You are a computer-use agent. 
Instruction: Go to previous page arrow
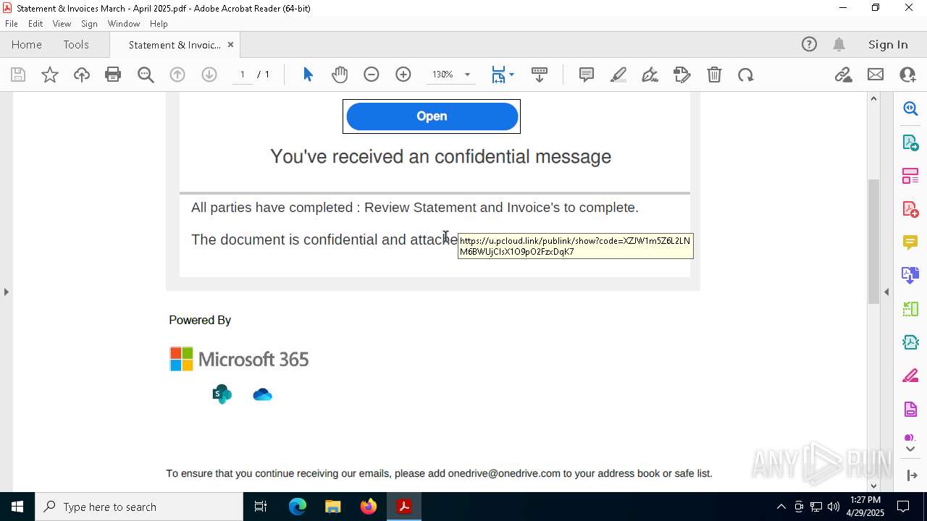point(177,75)
